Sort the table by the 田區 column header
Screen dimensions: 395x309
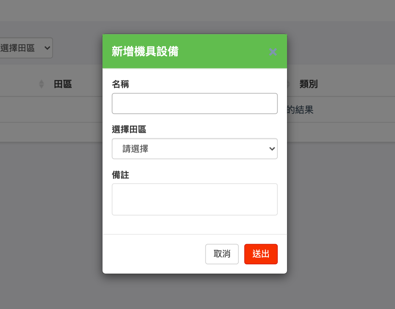point(63,84)
